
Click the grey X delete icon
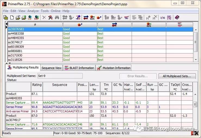coord(44,17)
